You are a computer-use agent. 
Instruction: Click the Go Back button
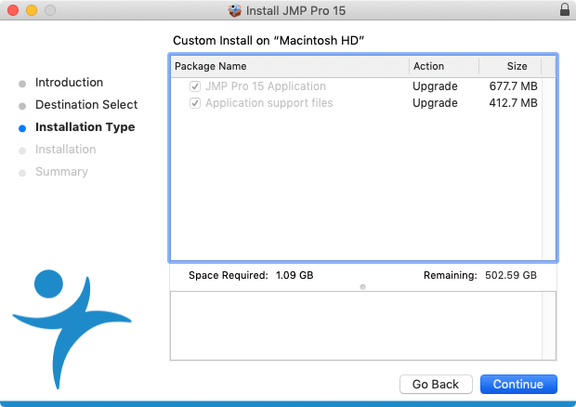pyautogui.click(x=436, y=384)
